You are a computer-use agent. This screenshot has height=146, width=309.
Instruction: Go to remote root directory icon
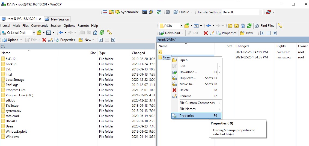[237, 26]
